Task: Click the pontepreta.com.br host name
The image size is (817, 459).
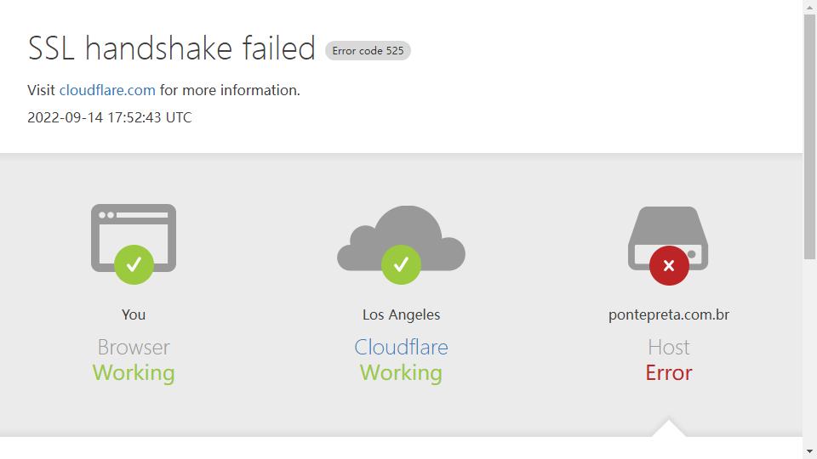Action: click(669, 314)
